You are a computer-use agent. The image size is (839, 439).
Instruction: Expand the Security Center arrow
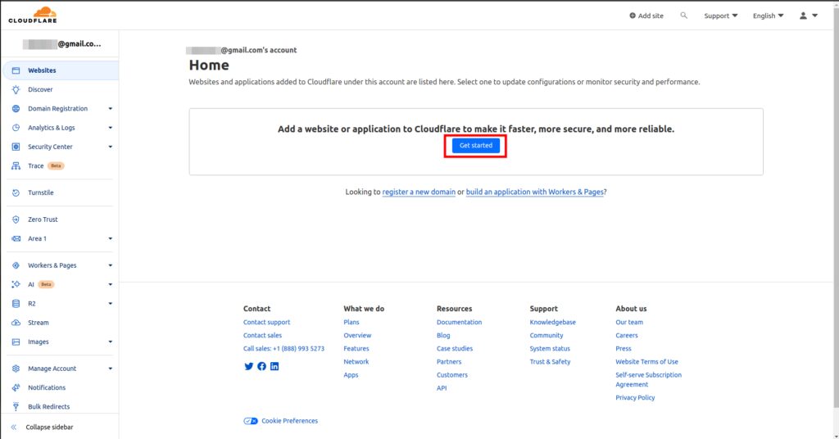coord(111,147)
